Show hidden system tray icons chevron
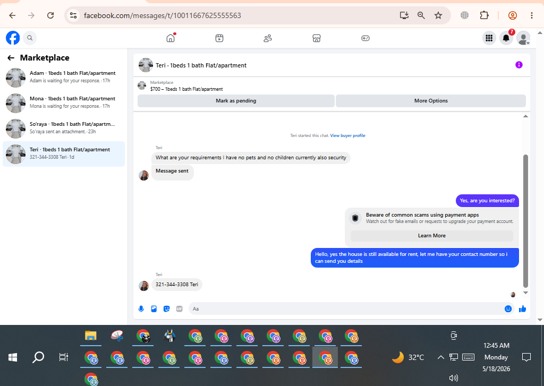 440,357
